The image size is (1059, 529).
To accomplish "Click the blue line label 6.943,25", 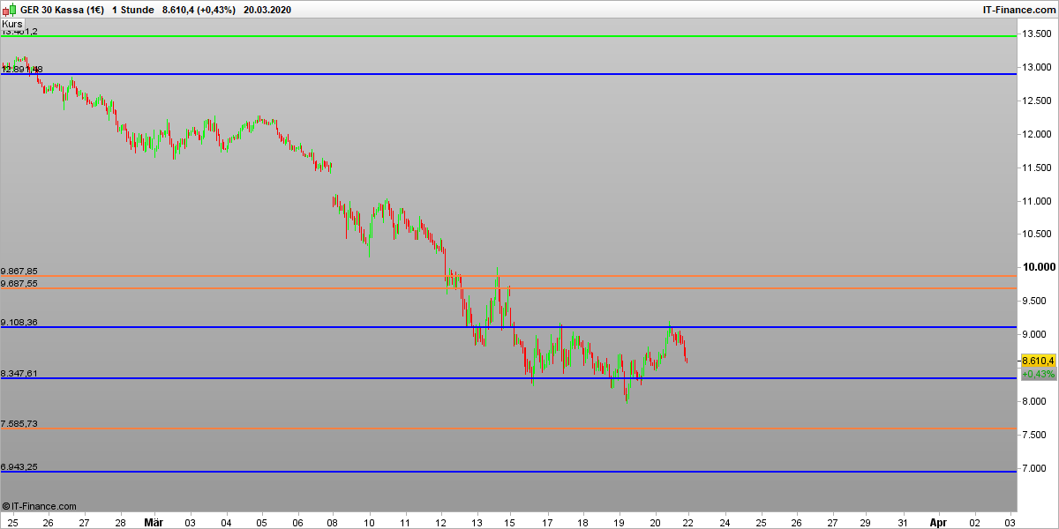I will coord(19,466).
